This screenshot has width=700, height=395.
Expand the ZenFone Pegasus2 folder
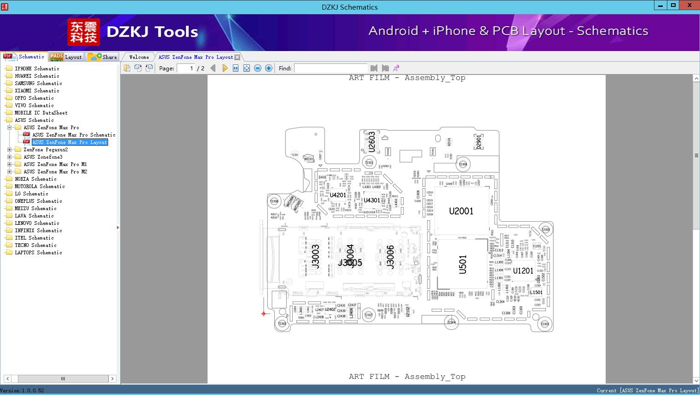click(9, 149)
